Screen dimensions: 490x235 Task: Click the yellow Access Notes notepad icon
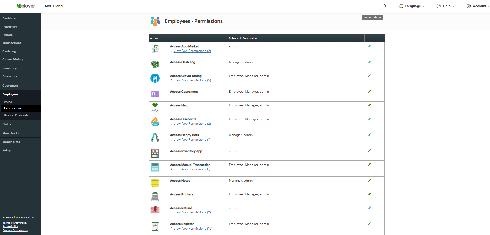click(x=155, y=183)
